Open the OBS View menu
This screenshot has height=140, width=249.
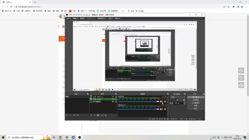82,18
